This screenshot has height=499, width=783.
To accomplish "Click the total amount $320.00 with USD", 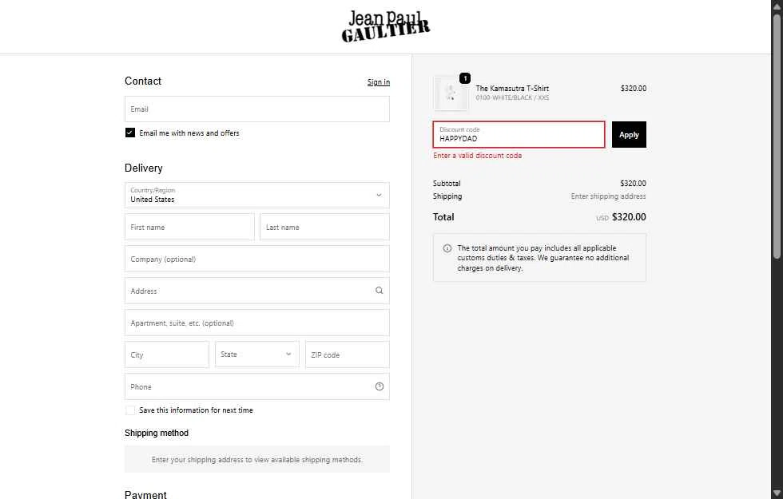I will [x=621, y=217].
